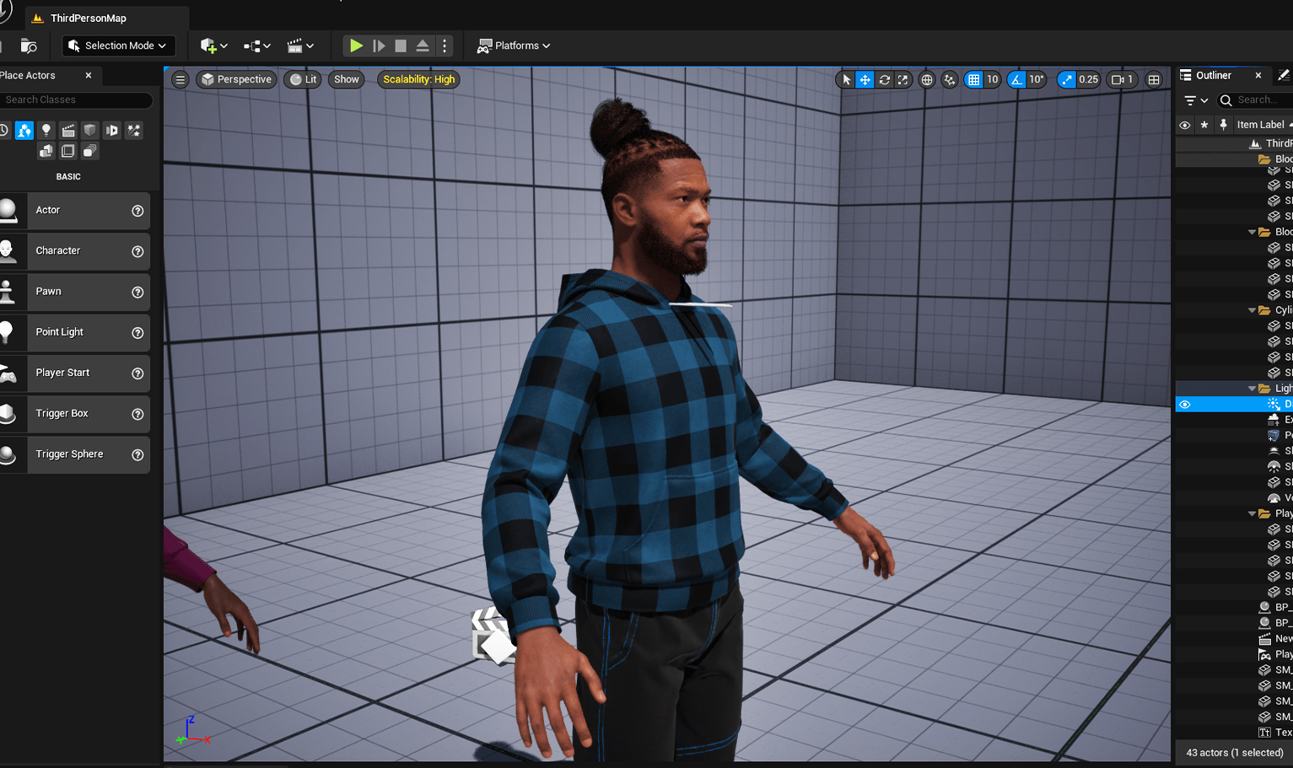Open the play options three-dot menu
1293x768 pixels.
click(444, 46)
